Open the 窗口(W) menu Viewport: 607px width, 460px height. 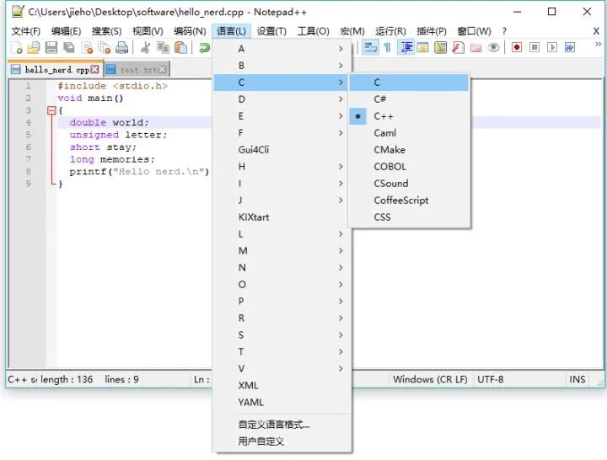click(x=474, y=31)
